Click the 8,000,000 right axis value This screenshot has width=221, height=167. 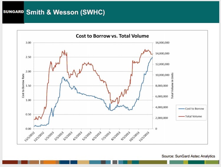[x=162, y=86]
